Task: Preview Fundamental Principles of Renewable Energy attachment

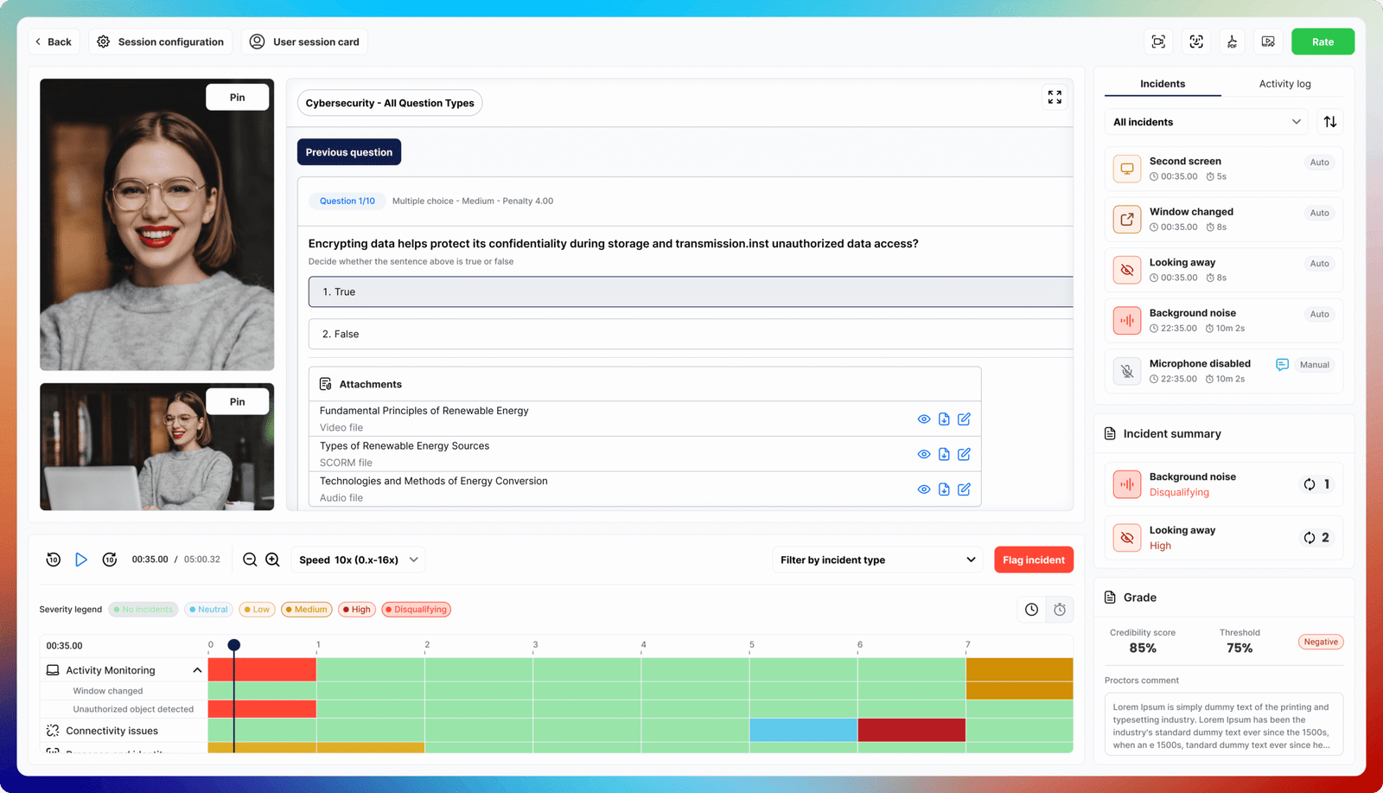Action: coord(923,419)
